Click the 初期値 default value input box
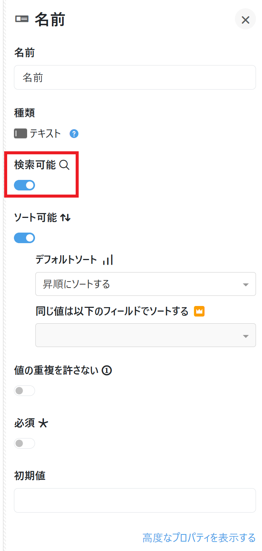The image size is (262, 551). 135,500
